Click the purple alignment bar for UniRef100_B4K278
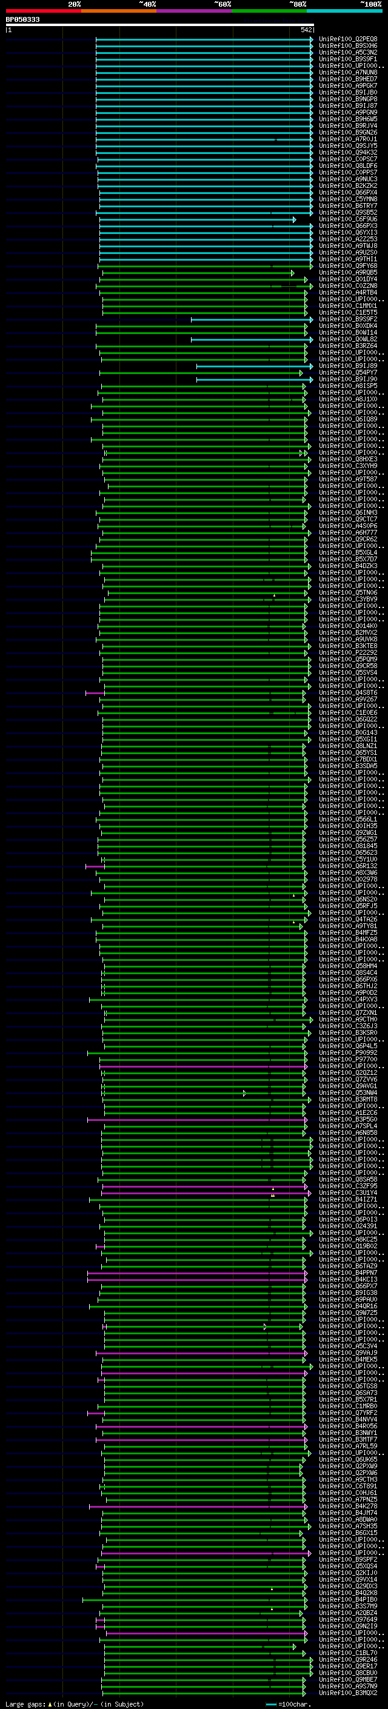This screenshot has width=388, height=1709. (x=198, y=1507)
